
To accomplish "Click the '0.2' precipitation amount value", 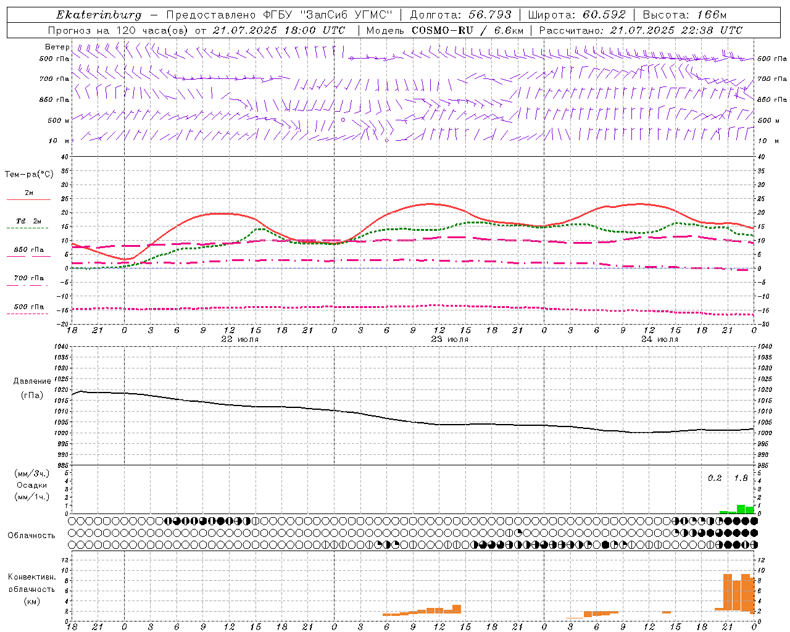I will click(715, 478).
